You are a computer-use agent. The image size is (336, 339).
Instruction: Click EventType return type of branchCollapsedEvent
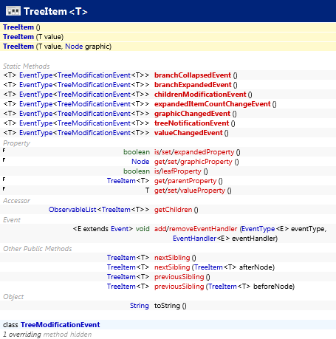click(x=36, y=75)
